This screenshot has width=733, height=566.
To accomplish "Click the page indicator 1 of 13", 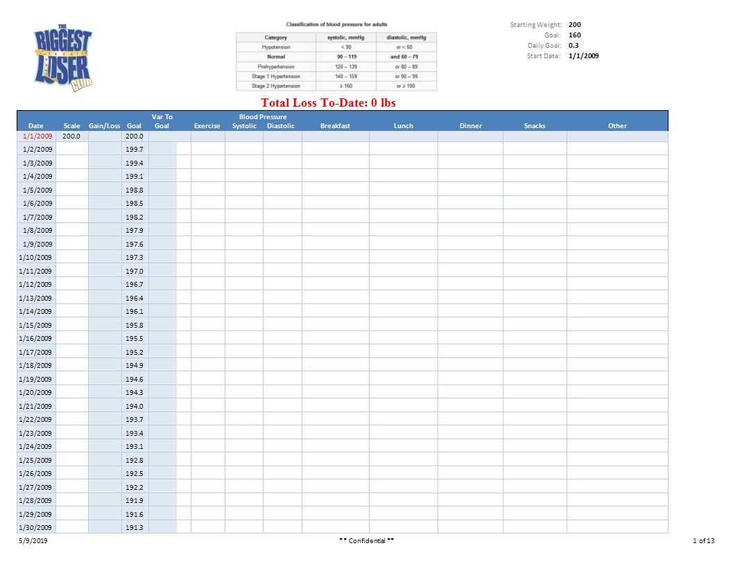I will pyautogui.click(x=704, y=540).
